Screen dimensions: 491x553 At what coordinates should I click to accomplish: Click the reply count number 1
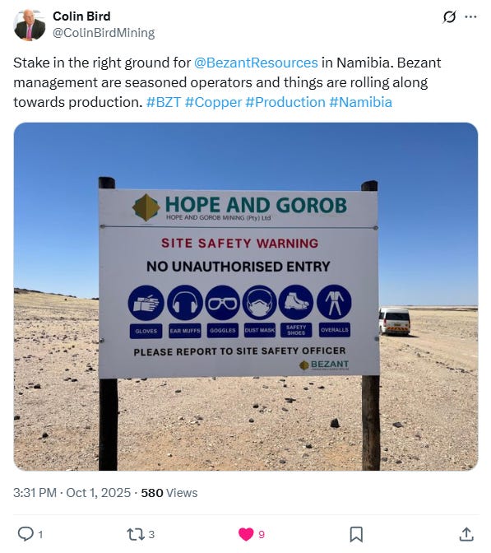pos(40,535)
